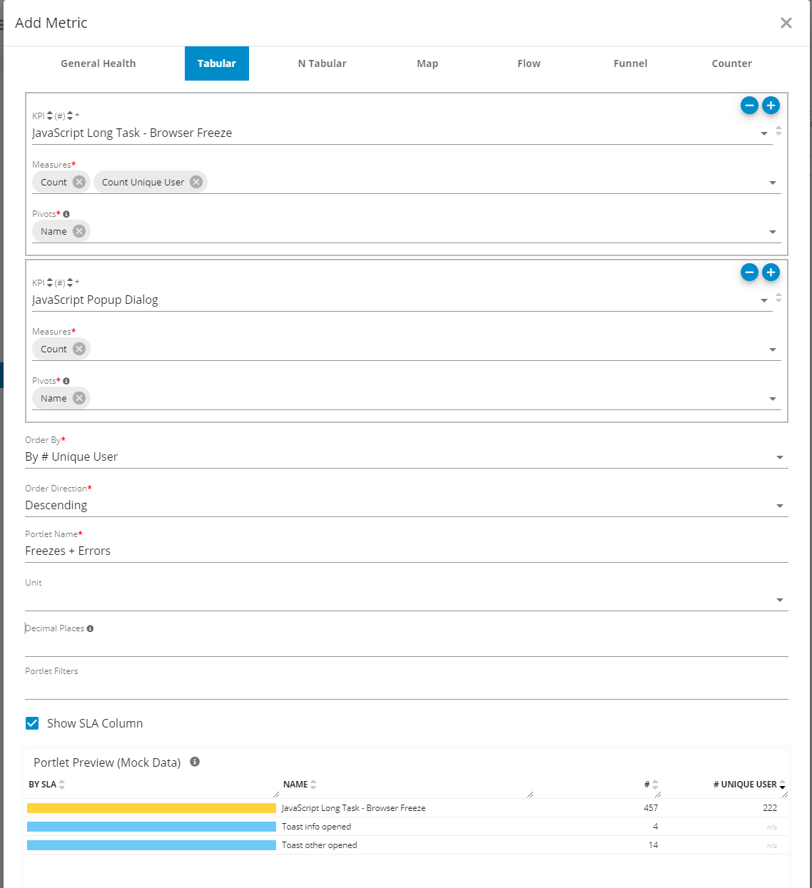Remove the Count Unique User measure chip
The image size is (812, 888).
(196, 182)
